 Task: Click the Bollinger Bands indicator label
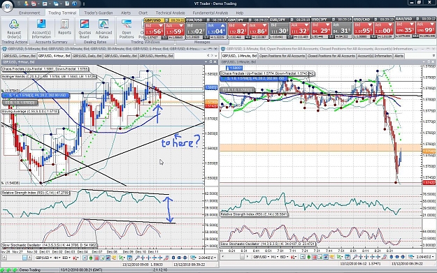tap(48, 76)
